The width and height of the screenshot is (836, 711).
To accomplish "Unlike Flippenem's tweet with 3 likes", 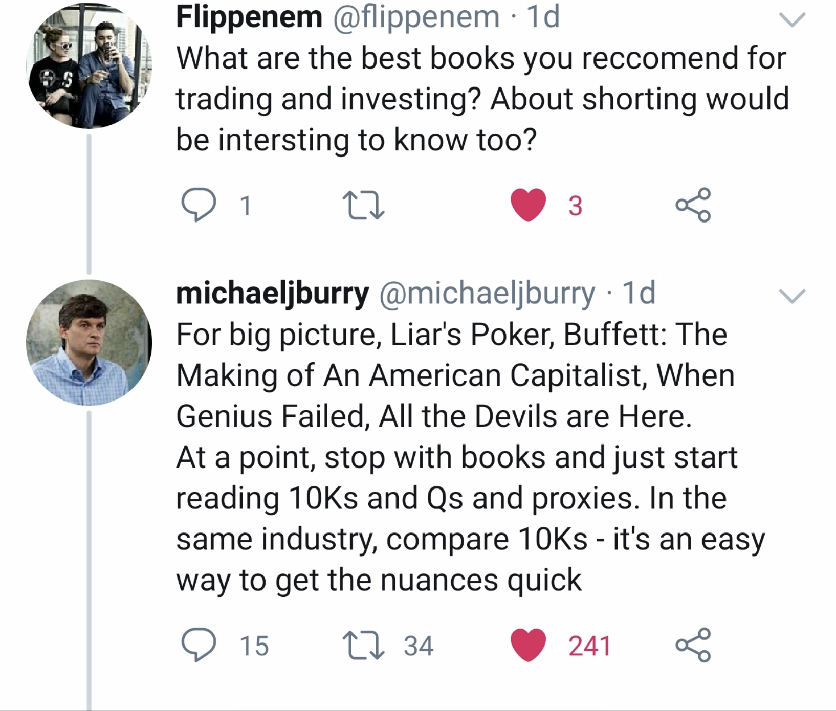I will click(x=528, y=205).
